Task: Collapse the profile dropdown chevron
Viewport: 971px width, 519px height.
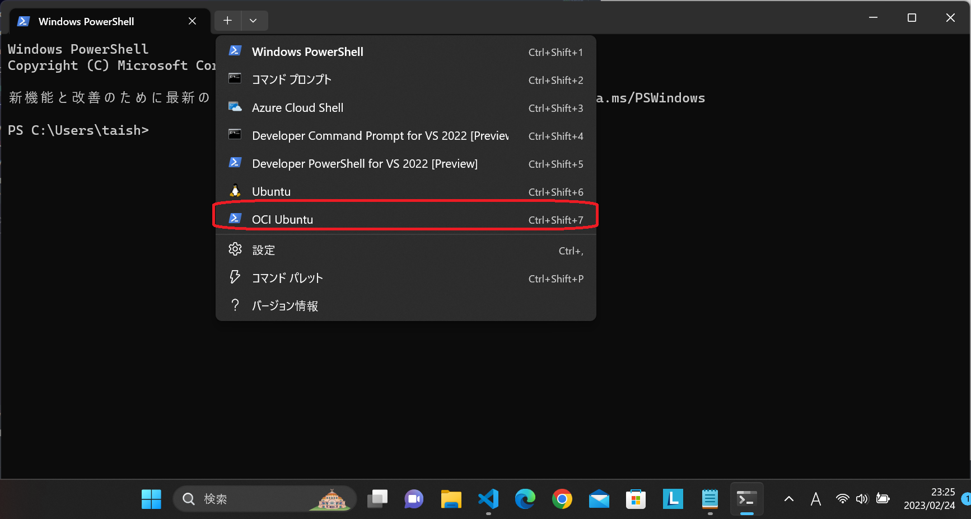Action: (254, 21)
